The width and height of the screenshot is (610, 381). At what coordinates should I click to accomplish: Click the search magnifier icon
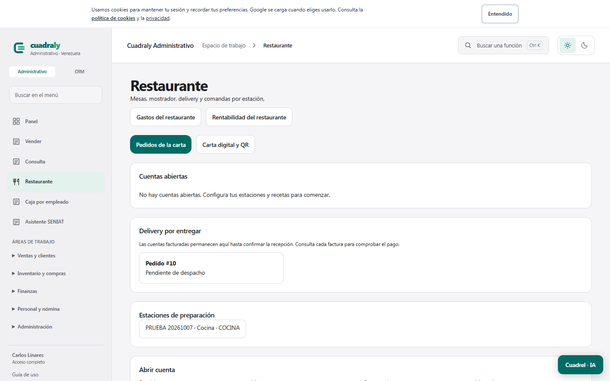coord(468,45)
